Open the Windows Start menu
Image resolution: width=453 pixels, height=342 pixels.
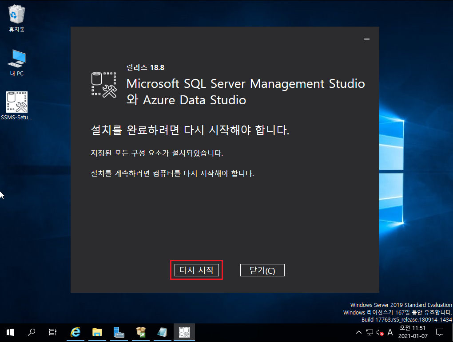(10, 333)
